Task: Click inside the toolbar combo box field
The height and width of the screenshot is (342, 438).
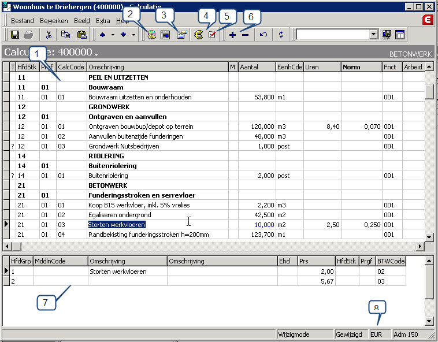Action: [332, 35]
